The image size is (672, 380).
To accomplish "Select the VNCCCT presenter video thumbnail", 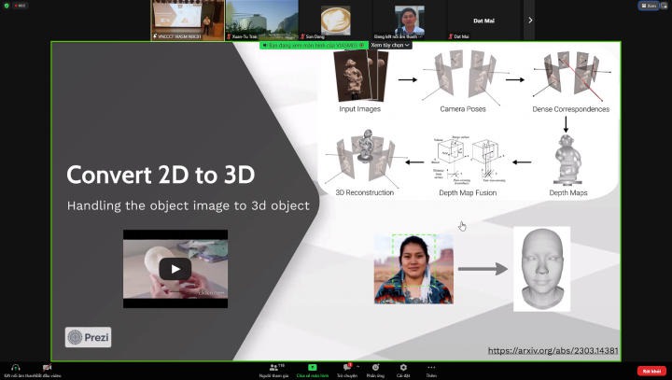I will point(188,21).
